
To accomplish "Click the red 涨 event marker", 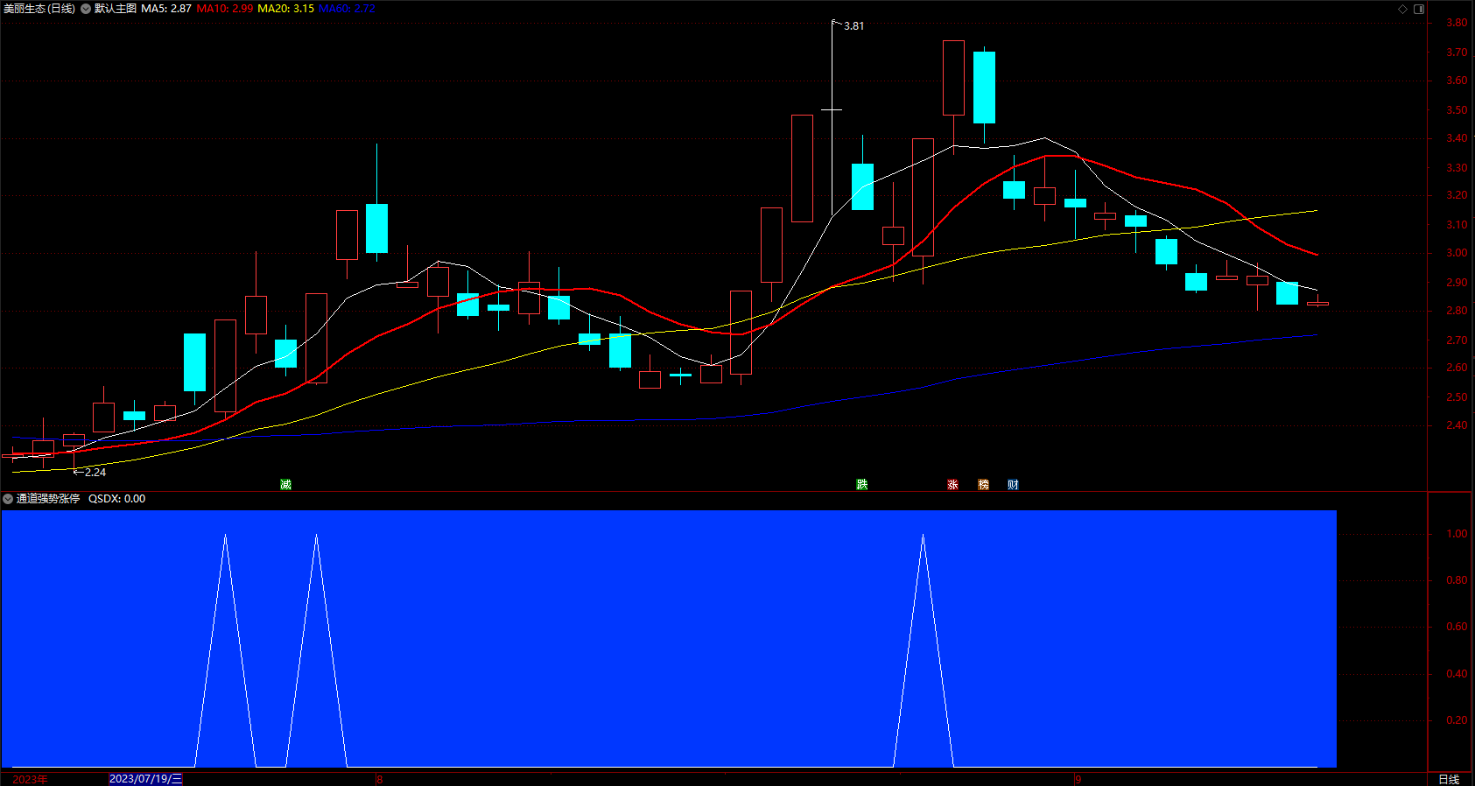I will tap(952, 484).
